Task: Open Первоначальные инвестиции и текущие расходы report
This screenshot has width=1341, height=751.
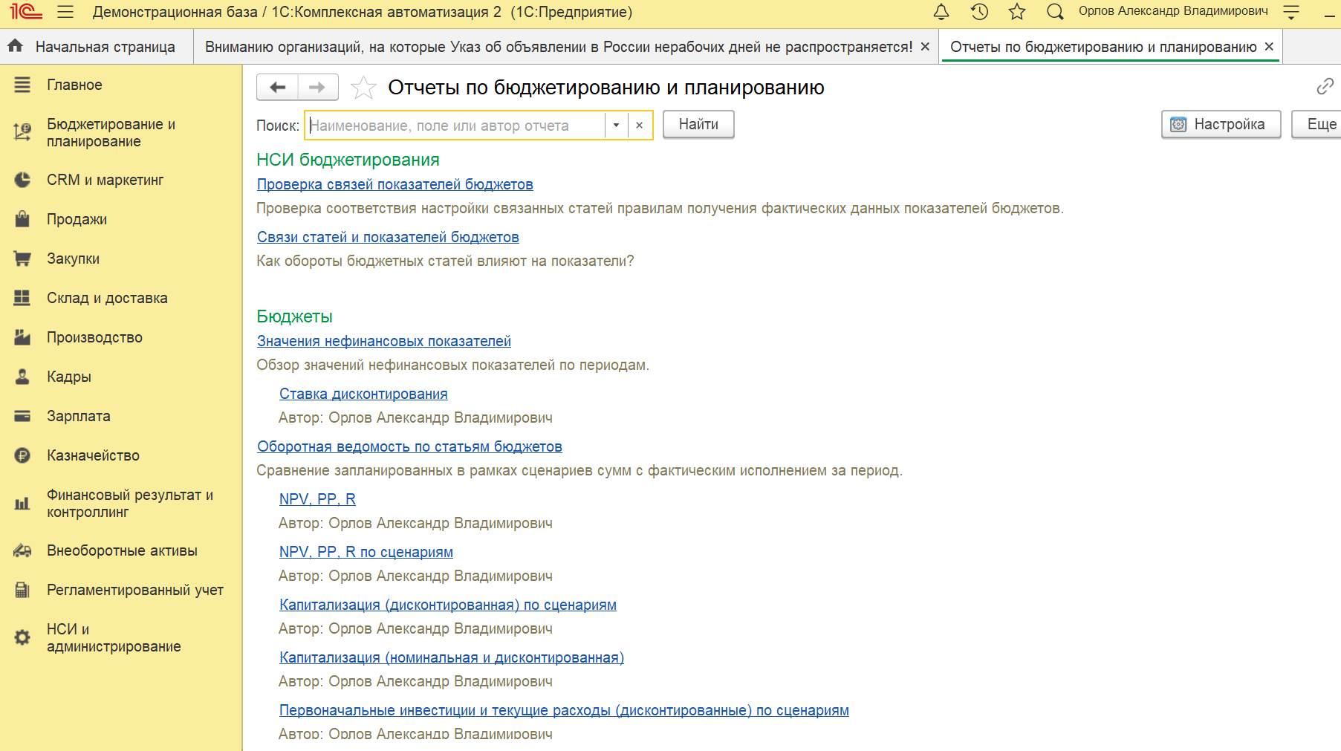Action: pyautogui.click(x=564, y=710)
